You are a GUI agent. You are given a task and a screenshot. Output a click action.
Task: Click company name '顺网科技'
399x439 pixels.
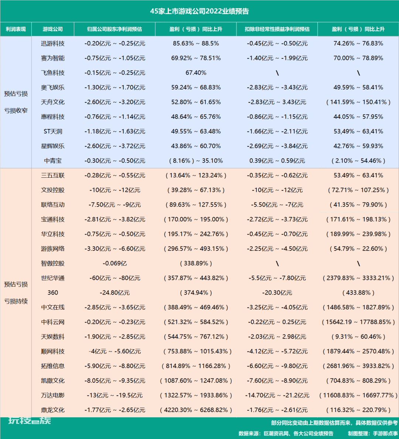point(52,351)
